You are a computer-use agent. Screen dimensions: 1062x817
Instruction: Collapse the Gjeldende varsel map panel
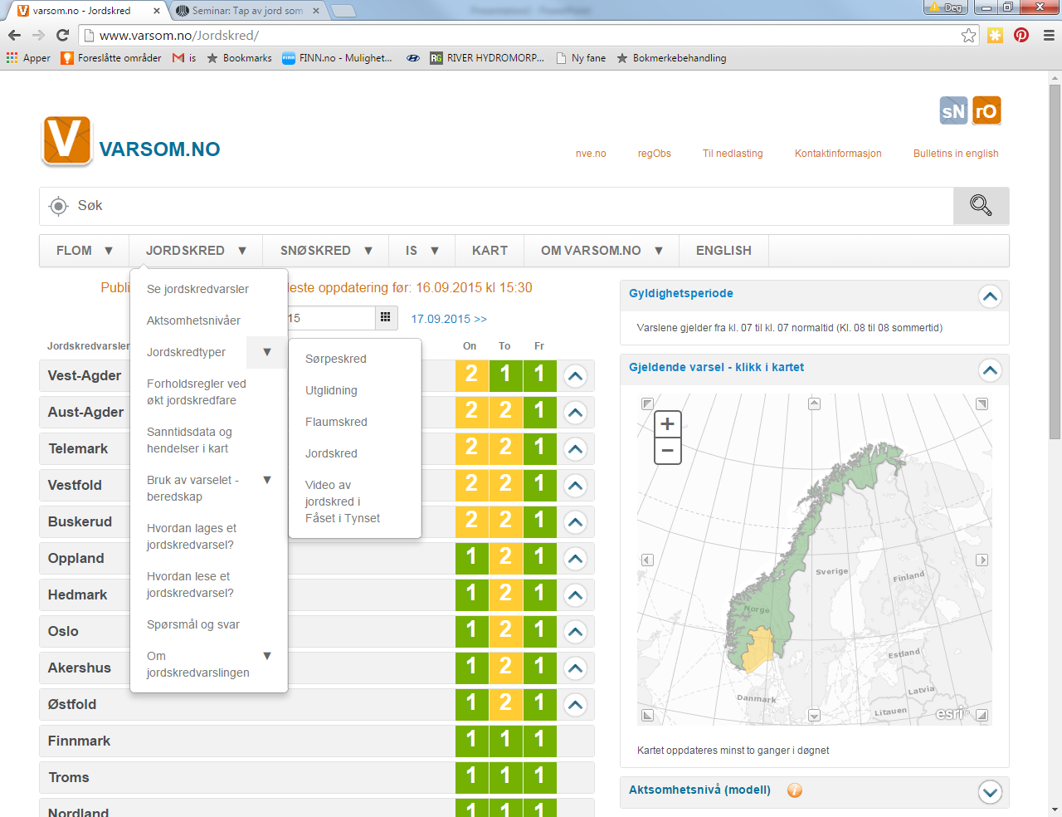click(990, 370)
